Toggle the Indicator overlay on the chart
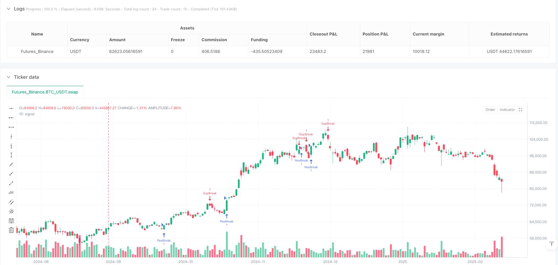This screenshot has height=265, width=558. [507, 110]
